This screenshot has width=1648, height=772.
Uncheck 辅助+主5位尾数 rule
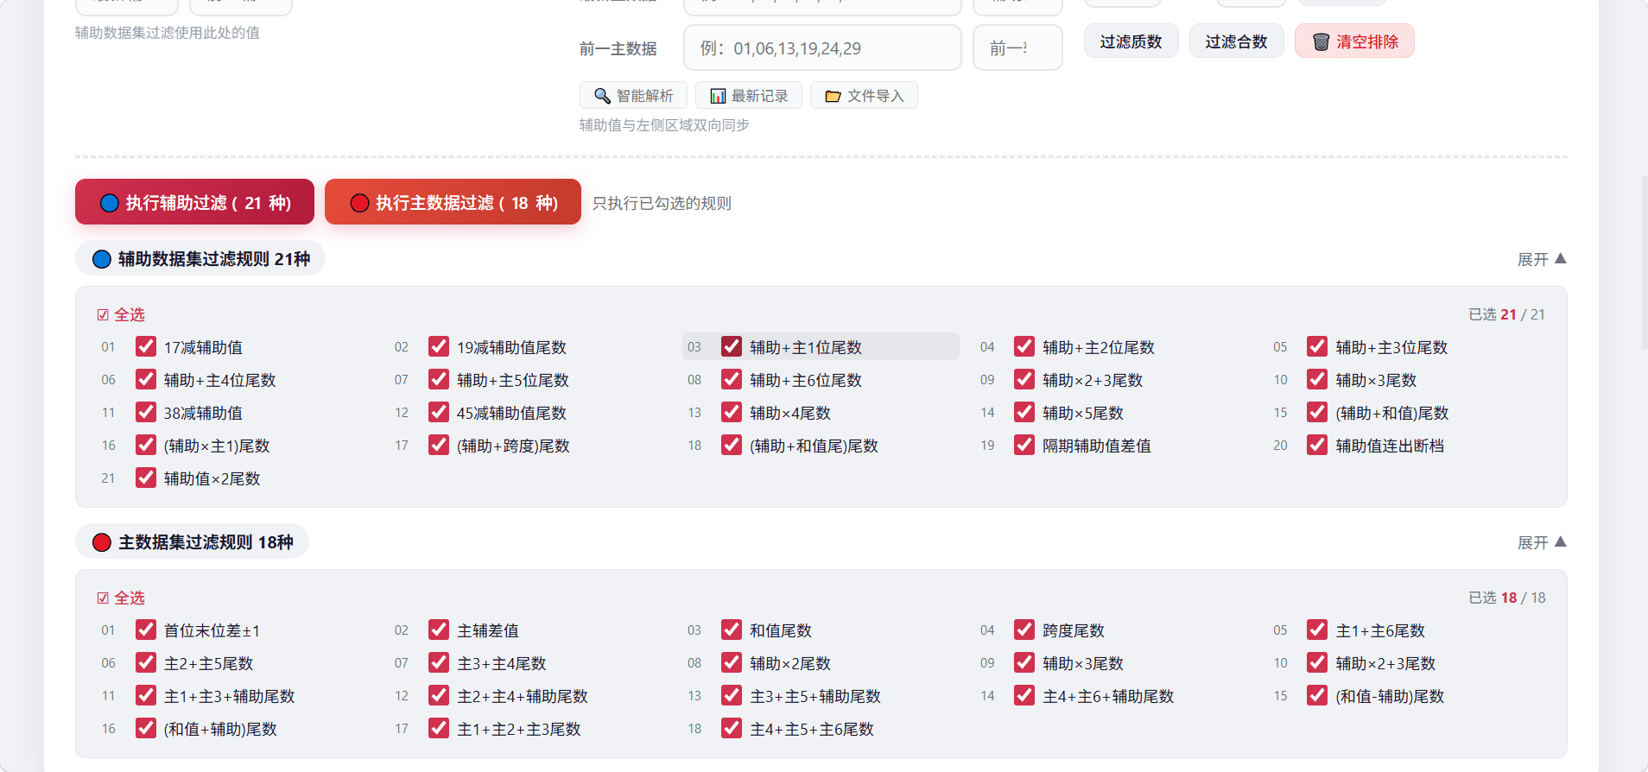coord(439,379)
